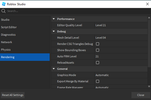Enable Export Merge By Material checkbox

click(x=98, y=81)
